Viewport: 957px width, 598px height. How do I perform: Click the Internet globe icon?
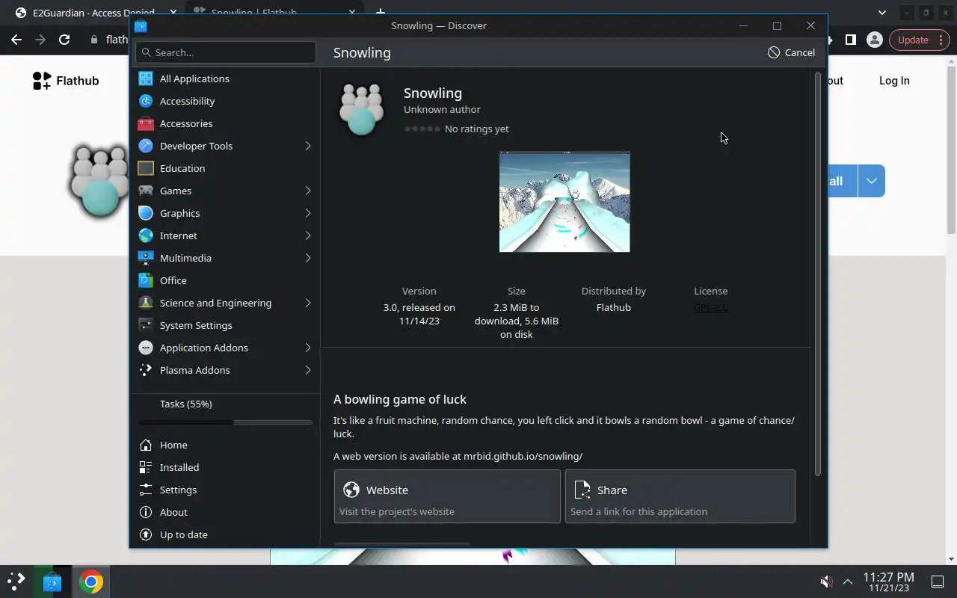[146, 235]
